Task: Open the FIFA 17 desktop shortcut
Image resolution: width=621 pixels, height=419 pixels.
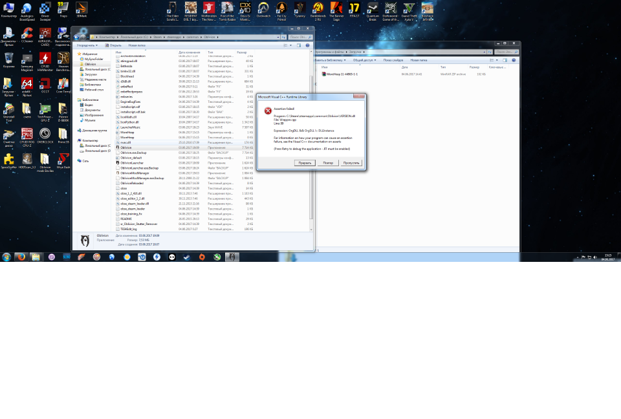Action: [354, 10]
